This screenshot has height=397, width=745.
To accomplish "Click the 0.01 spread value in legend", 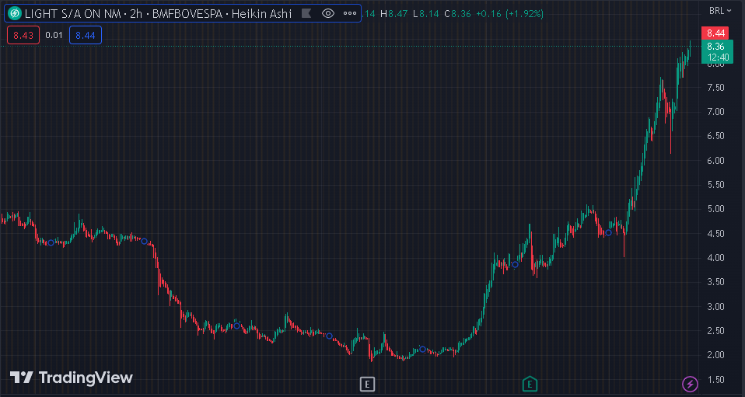I will 54,35.
